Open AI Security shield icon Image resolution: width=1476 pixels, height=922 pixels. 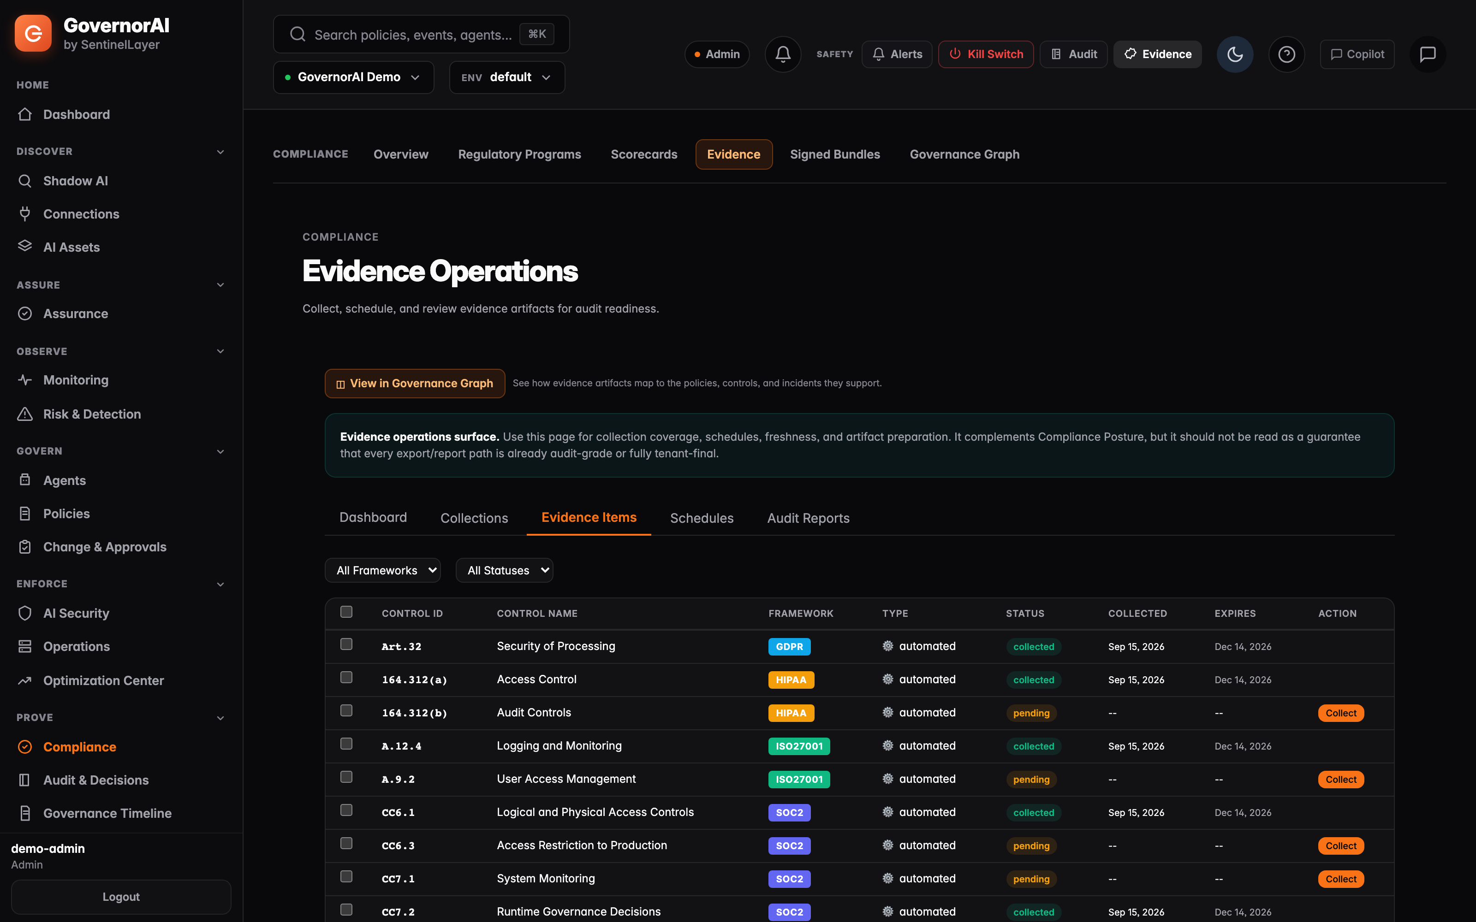coord(25,613)
